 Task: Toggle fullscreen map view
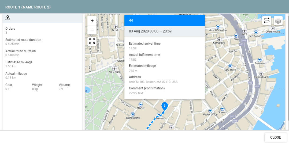pos(92,41)
